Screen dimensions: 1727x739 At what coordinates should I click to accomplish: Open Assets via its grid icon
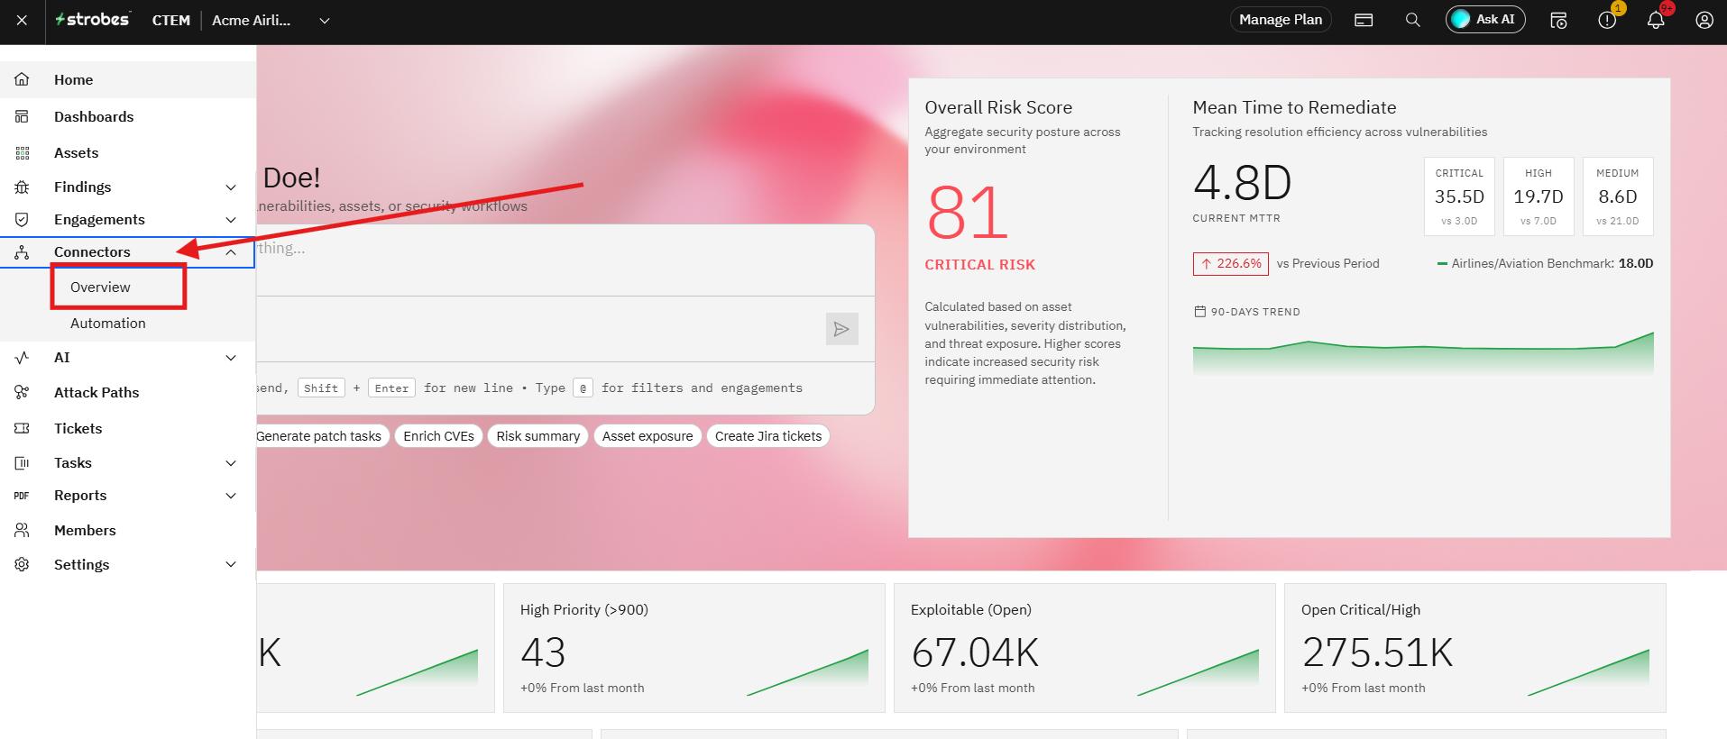click(x=22, y=153)
